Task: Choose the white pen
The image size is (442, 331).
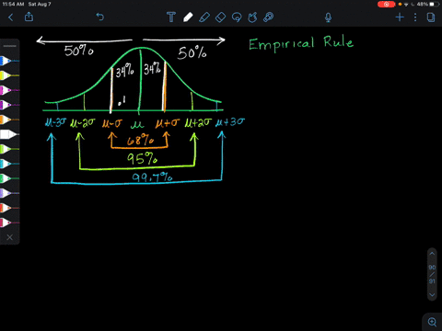Action: pos(9,134)
